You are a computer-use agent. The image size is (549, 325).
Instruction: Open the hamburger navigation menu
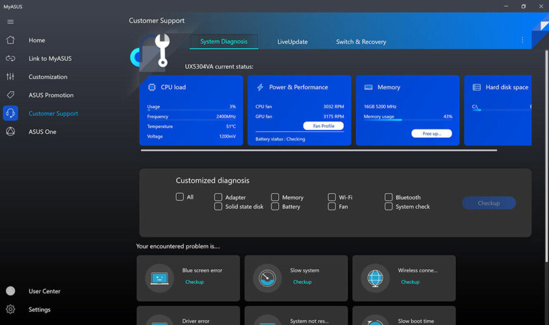tap(10, 21)
